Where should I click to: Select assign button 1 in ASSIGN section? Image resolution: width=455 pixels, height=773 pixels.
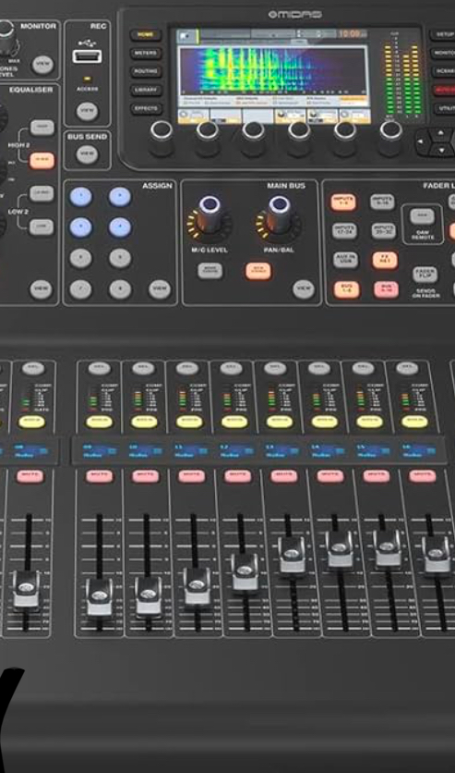click(81, 197)
